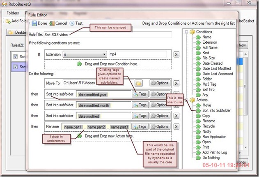Click Options button on Rename row
The image size is (259, 177).
coord(160,126)
